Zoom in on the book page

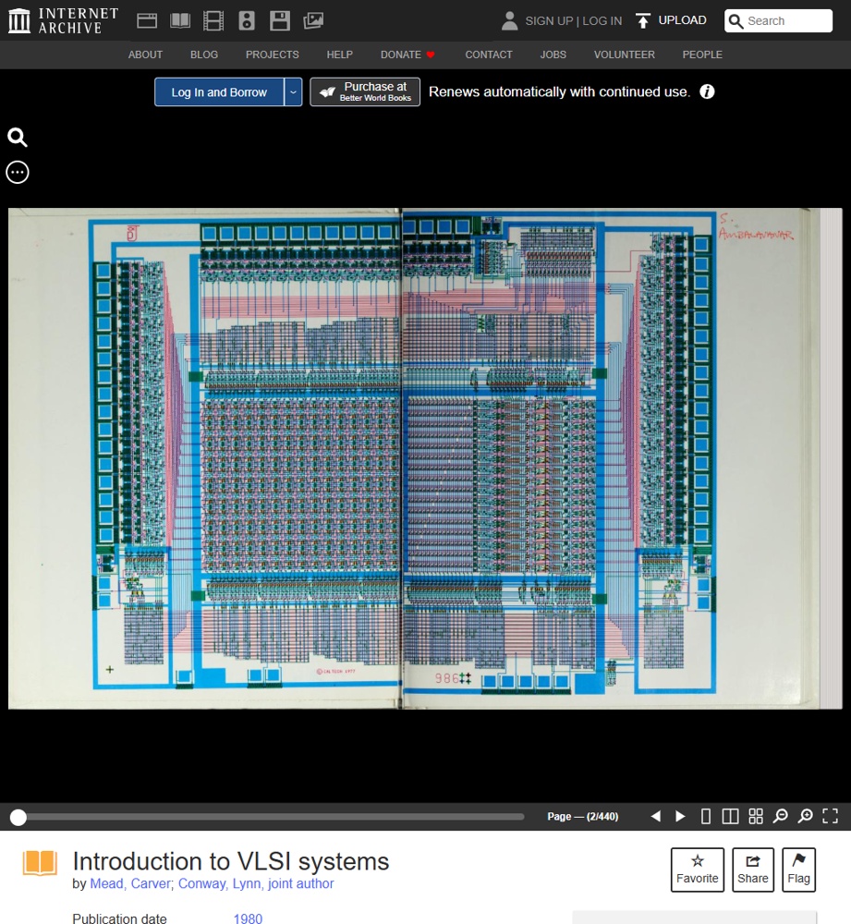coord(805,816)
